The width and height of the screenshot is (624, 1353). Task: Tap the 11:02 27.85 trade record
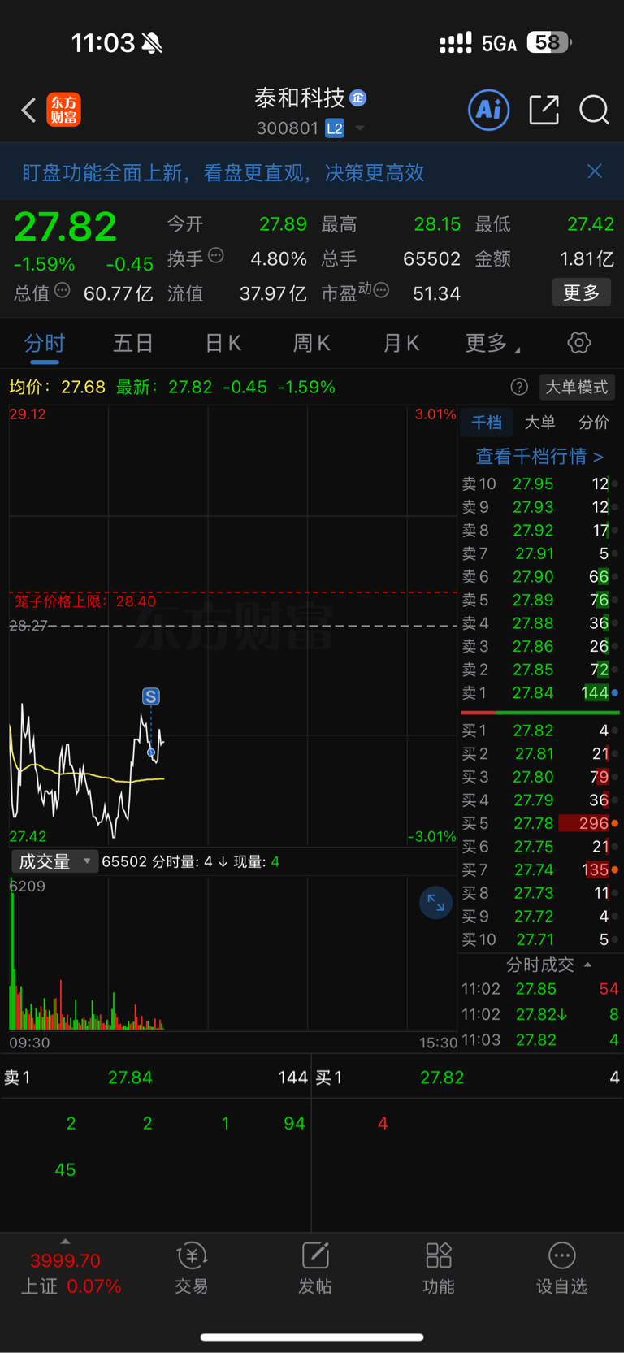539,989
